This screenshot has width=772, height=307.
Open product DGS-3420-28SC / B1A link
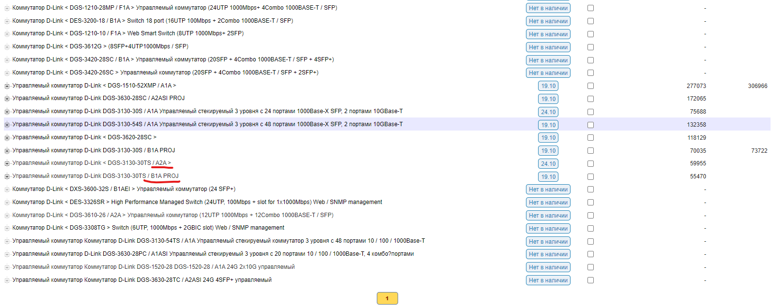click(173, 59)
